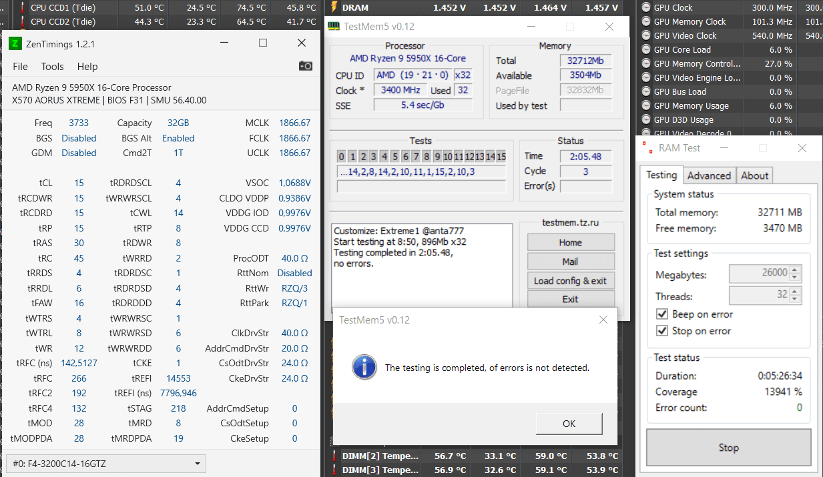The width and height of the screenshot is (823, 477).
Task: Click the TestMem5 Clock 3400 MHz field
Action: [x=400, y=90]
